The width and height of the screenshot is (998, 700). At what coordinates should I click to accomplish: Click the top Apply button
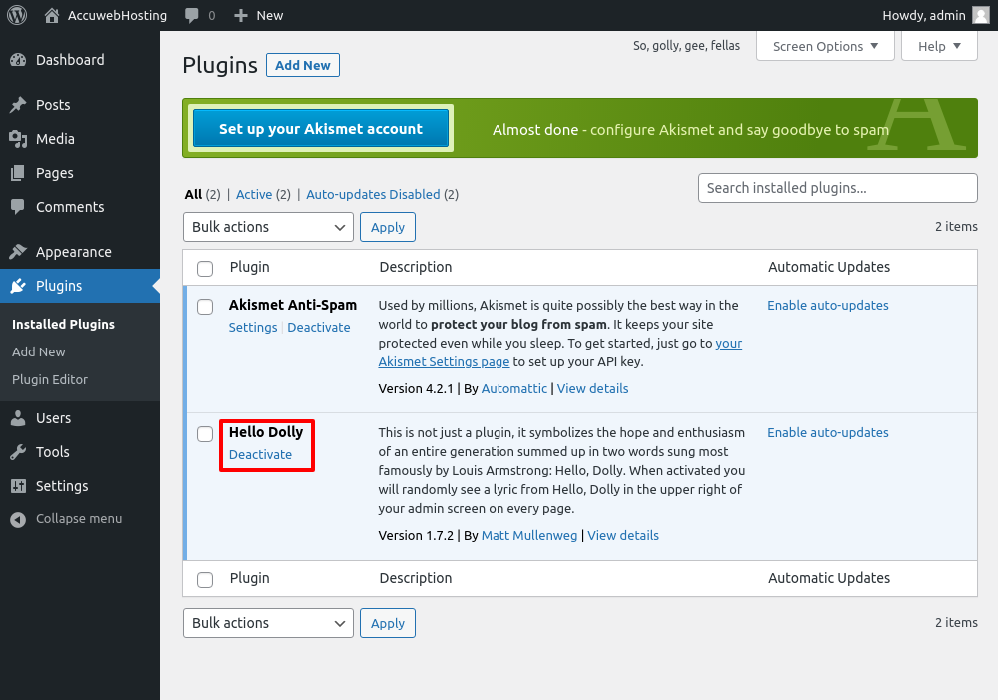[x=388, y=227]
